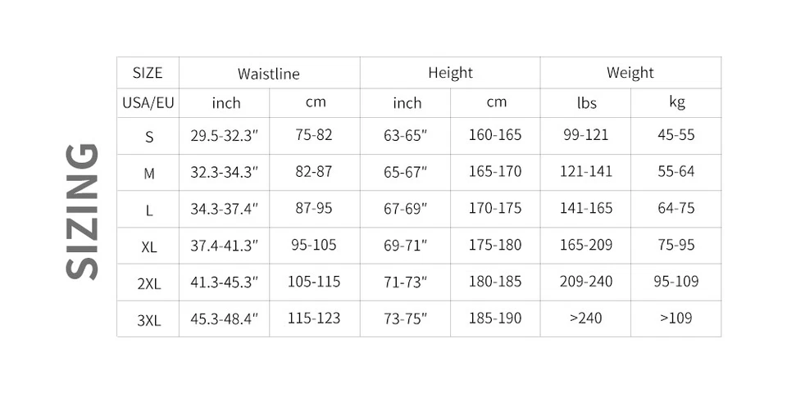This screenshot has height=393, width=787.
Task: Click the 121-141 lbs weight cell
Action: point(586,172)
